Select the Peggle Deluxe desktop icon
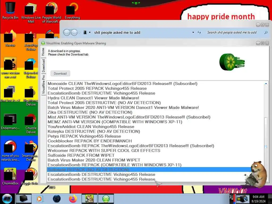 click(30, 176)
